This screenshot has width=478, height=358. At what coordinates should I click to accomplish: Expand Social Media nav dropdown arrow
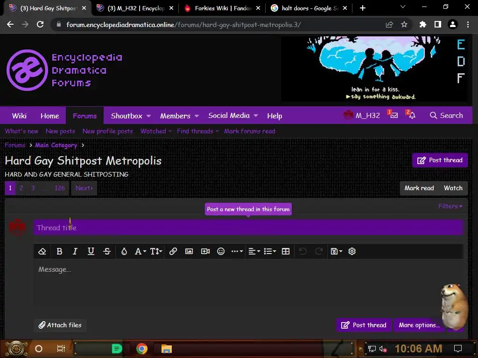(256, 116)
